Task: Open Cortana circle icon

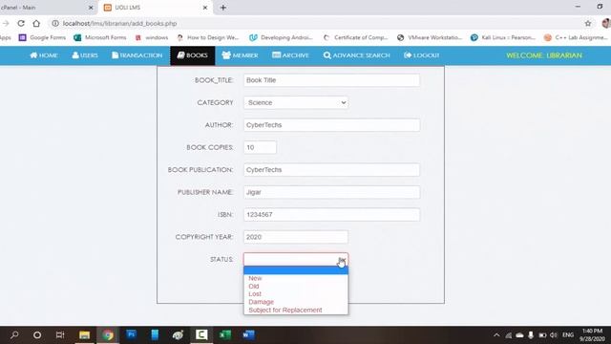Action: point(37,334)
